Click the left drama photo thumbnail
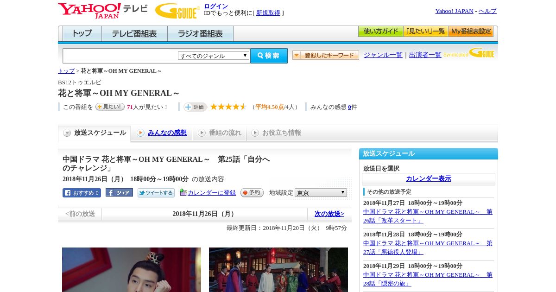 [x=132, y=270]
